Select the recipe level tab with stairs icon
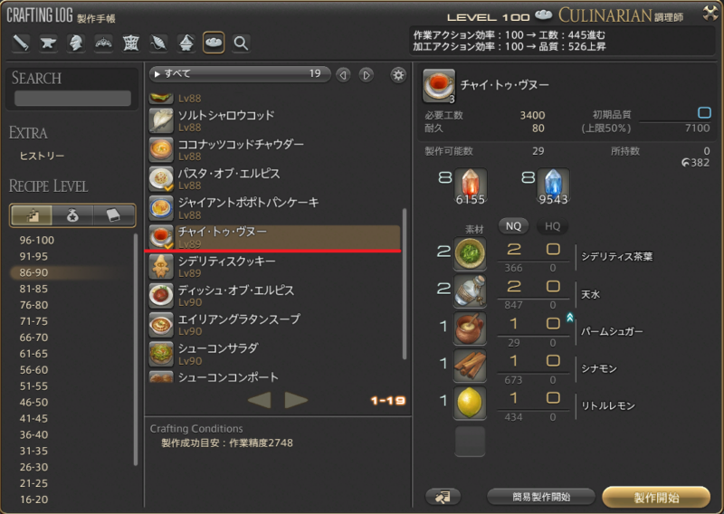The image size is (724, 514). pos(32,215)
